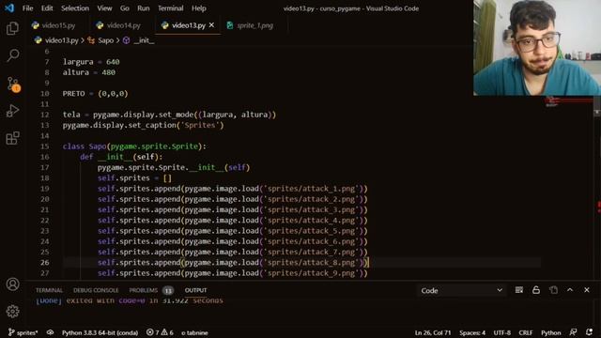Open the notifications bell in status bar

pos(589,332)
